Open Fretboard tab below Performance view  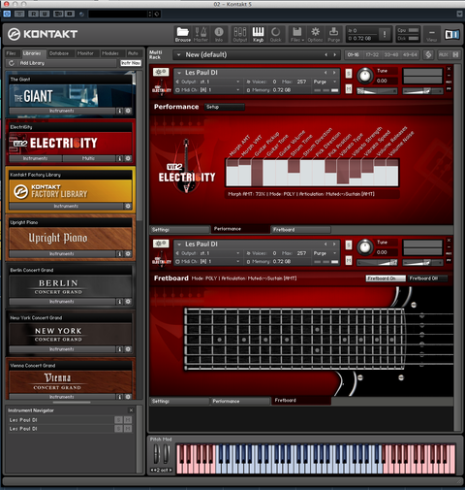tap(300, 230)
